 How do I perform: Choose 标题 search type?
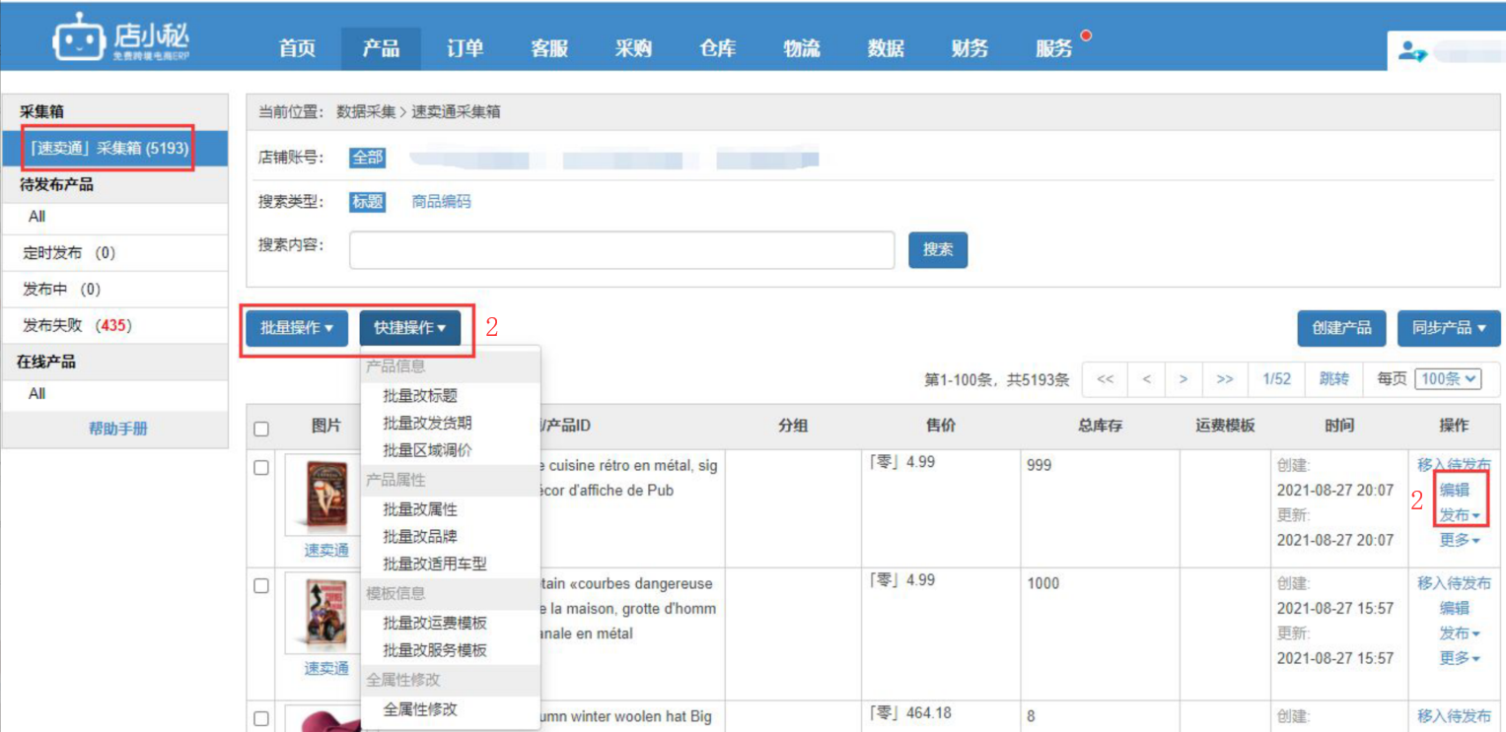[367, 202]
